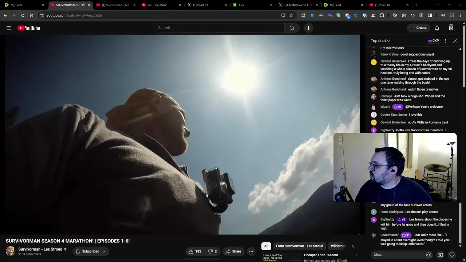This screenshot has width=466, height=262.
Task: Open more actions menu under video
Action: pos(251,251)
